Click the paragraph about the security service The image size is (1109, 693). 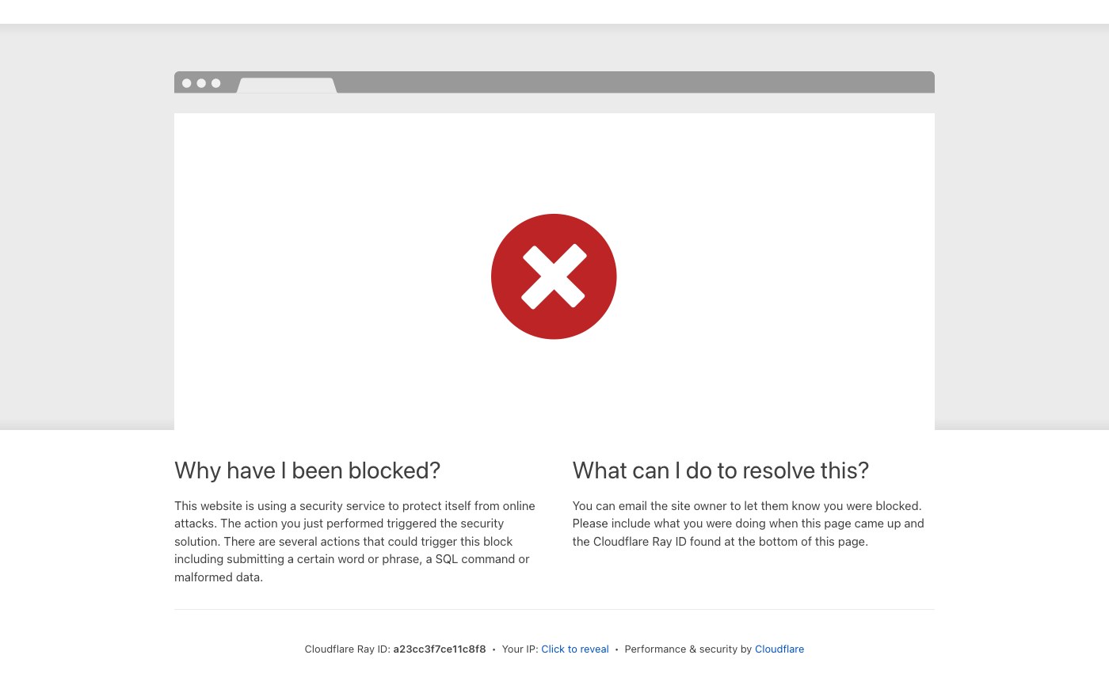tap(355, 542)
